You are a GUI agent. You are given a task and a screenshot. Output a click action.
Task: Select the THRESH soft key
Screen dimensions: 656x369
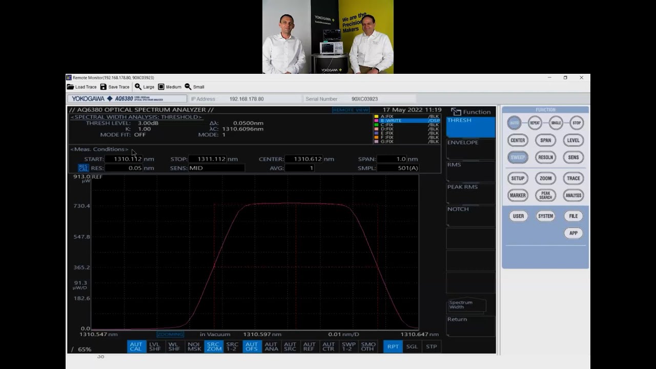[471, 127]
